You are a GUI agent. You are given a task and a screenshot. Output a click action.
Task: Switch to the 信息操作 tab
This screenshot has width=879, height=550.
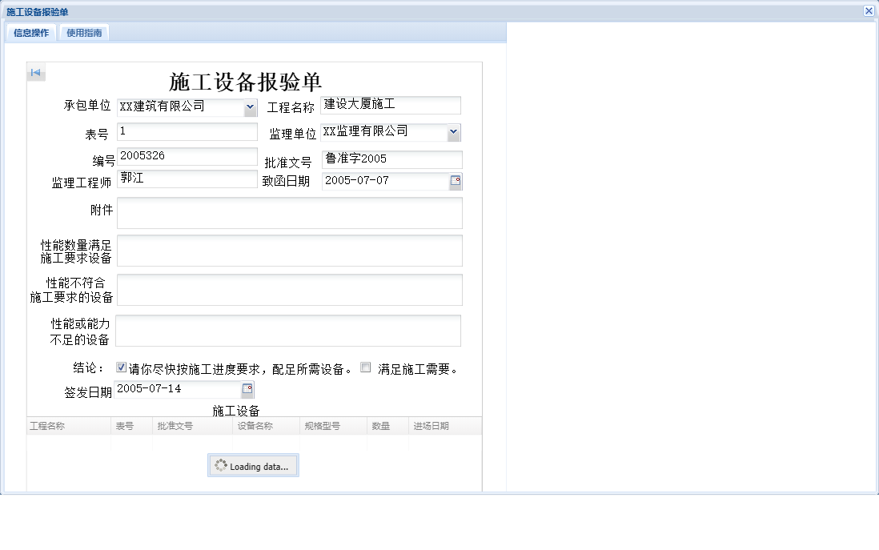(x=31, y=33)
